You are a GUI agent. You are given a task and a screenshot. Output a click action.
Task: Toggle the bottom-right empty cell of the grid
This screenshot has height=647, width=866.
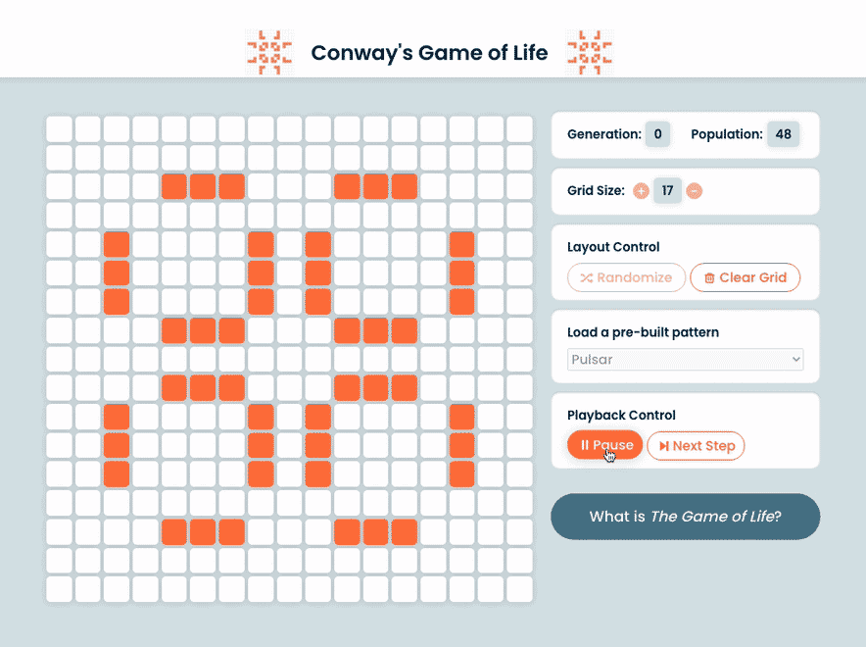pyautogui.click(x=520, y=589)
